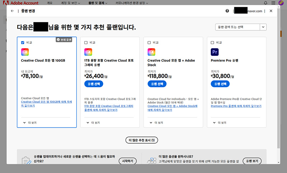Click 더 많은 추천 표시 (1) button
Viewport: 287px width, 173px height.
click(142, 140)
